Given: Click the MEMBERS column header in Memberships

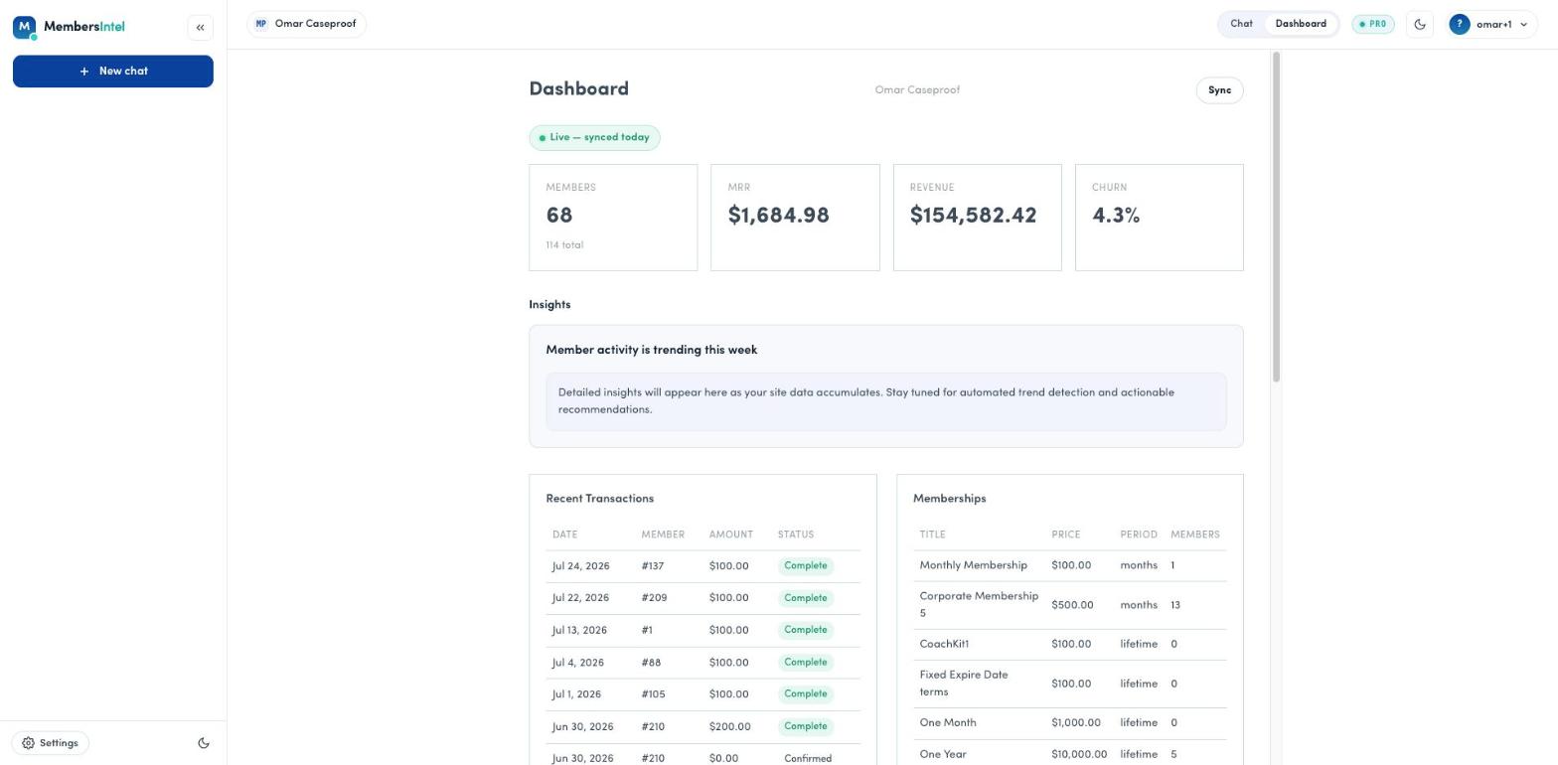Looking at the screenshot, I should [1195, 535].
